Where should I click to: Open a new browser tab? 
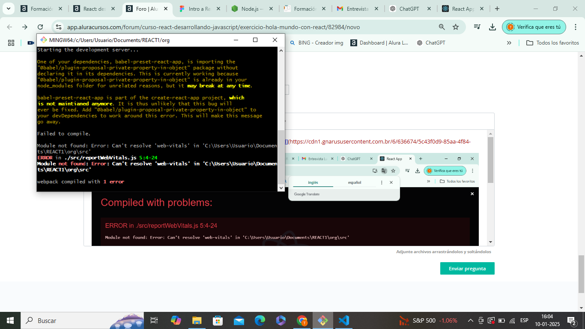pos(497,9)
